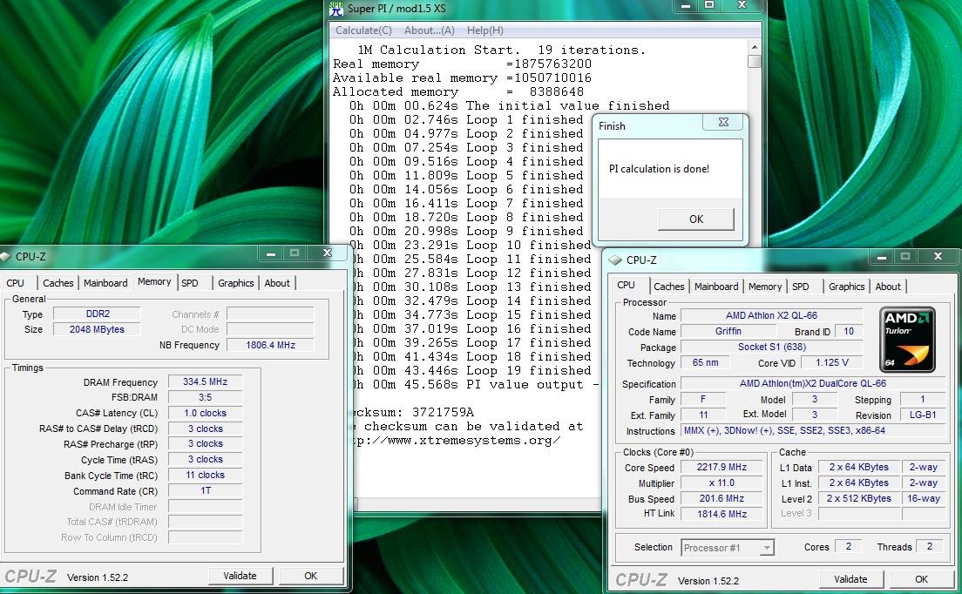Screen dimensions: 962x594
Task: Click the Socket S1 (638) package field
Action: click(771, 347)
